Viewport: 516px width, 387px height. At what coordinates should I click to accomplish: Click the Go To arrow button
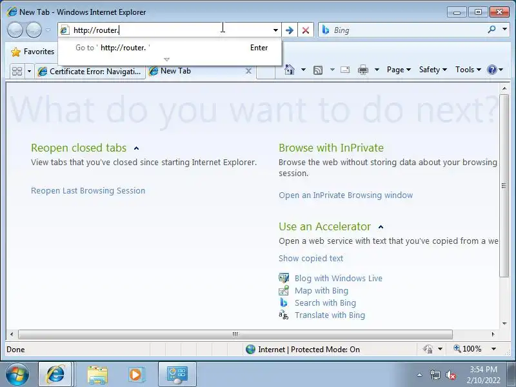coord(289,30)
